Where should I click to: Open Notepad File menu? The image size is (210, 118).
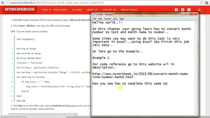tap(95, 19)
